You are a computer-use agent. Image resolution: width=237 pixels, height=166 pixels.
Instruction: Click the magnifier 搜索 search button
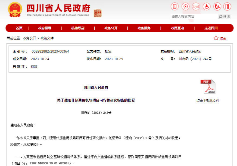(224, 17)
